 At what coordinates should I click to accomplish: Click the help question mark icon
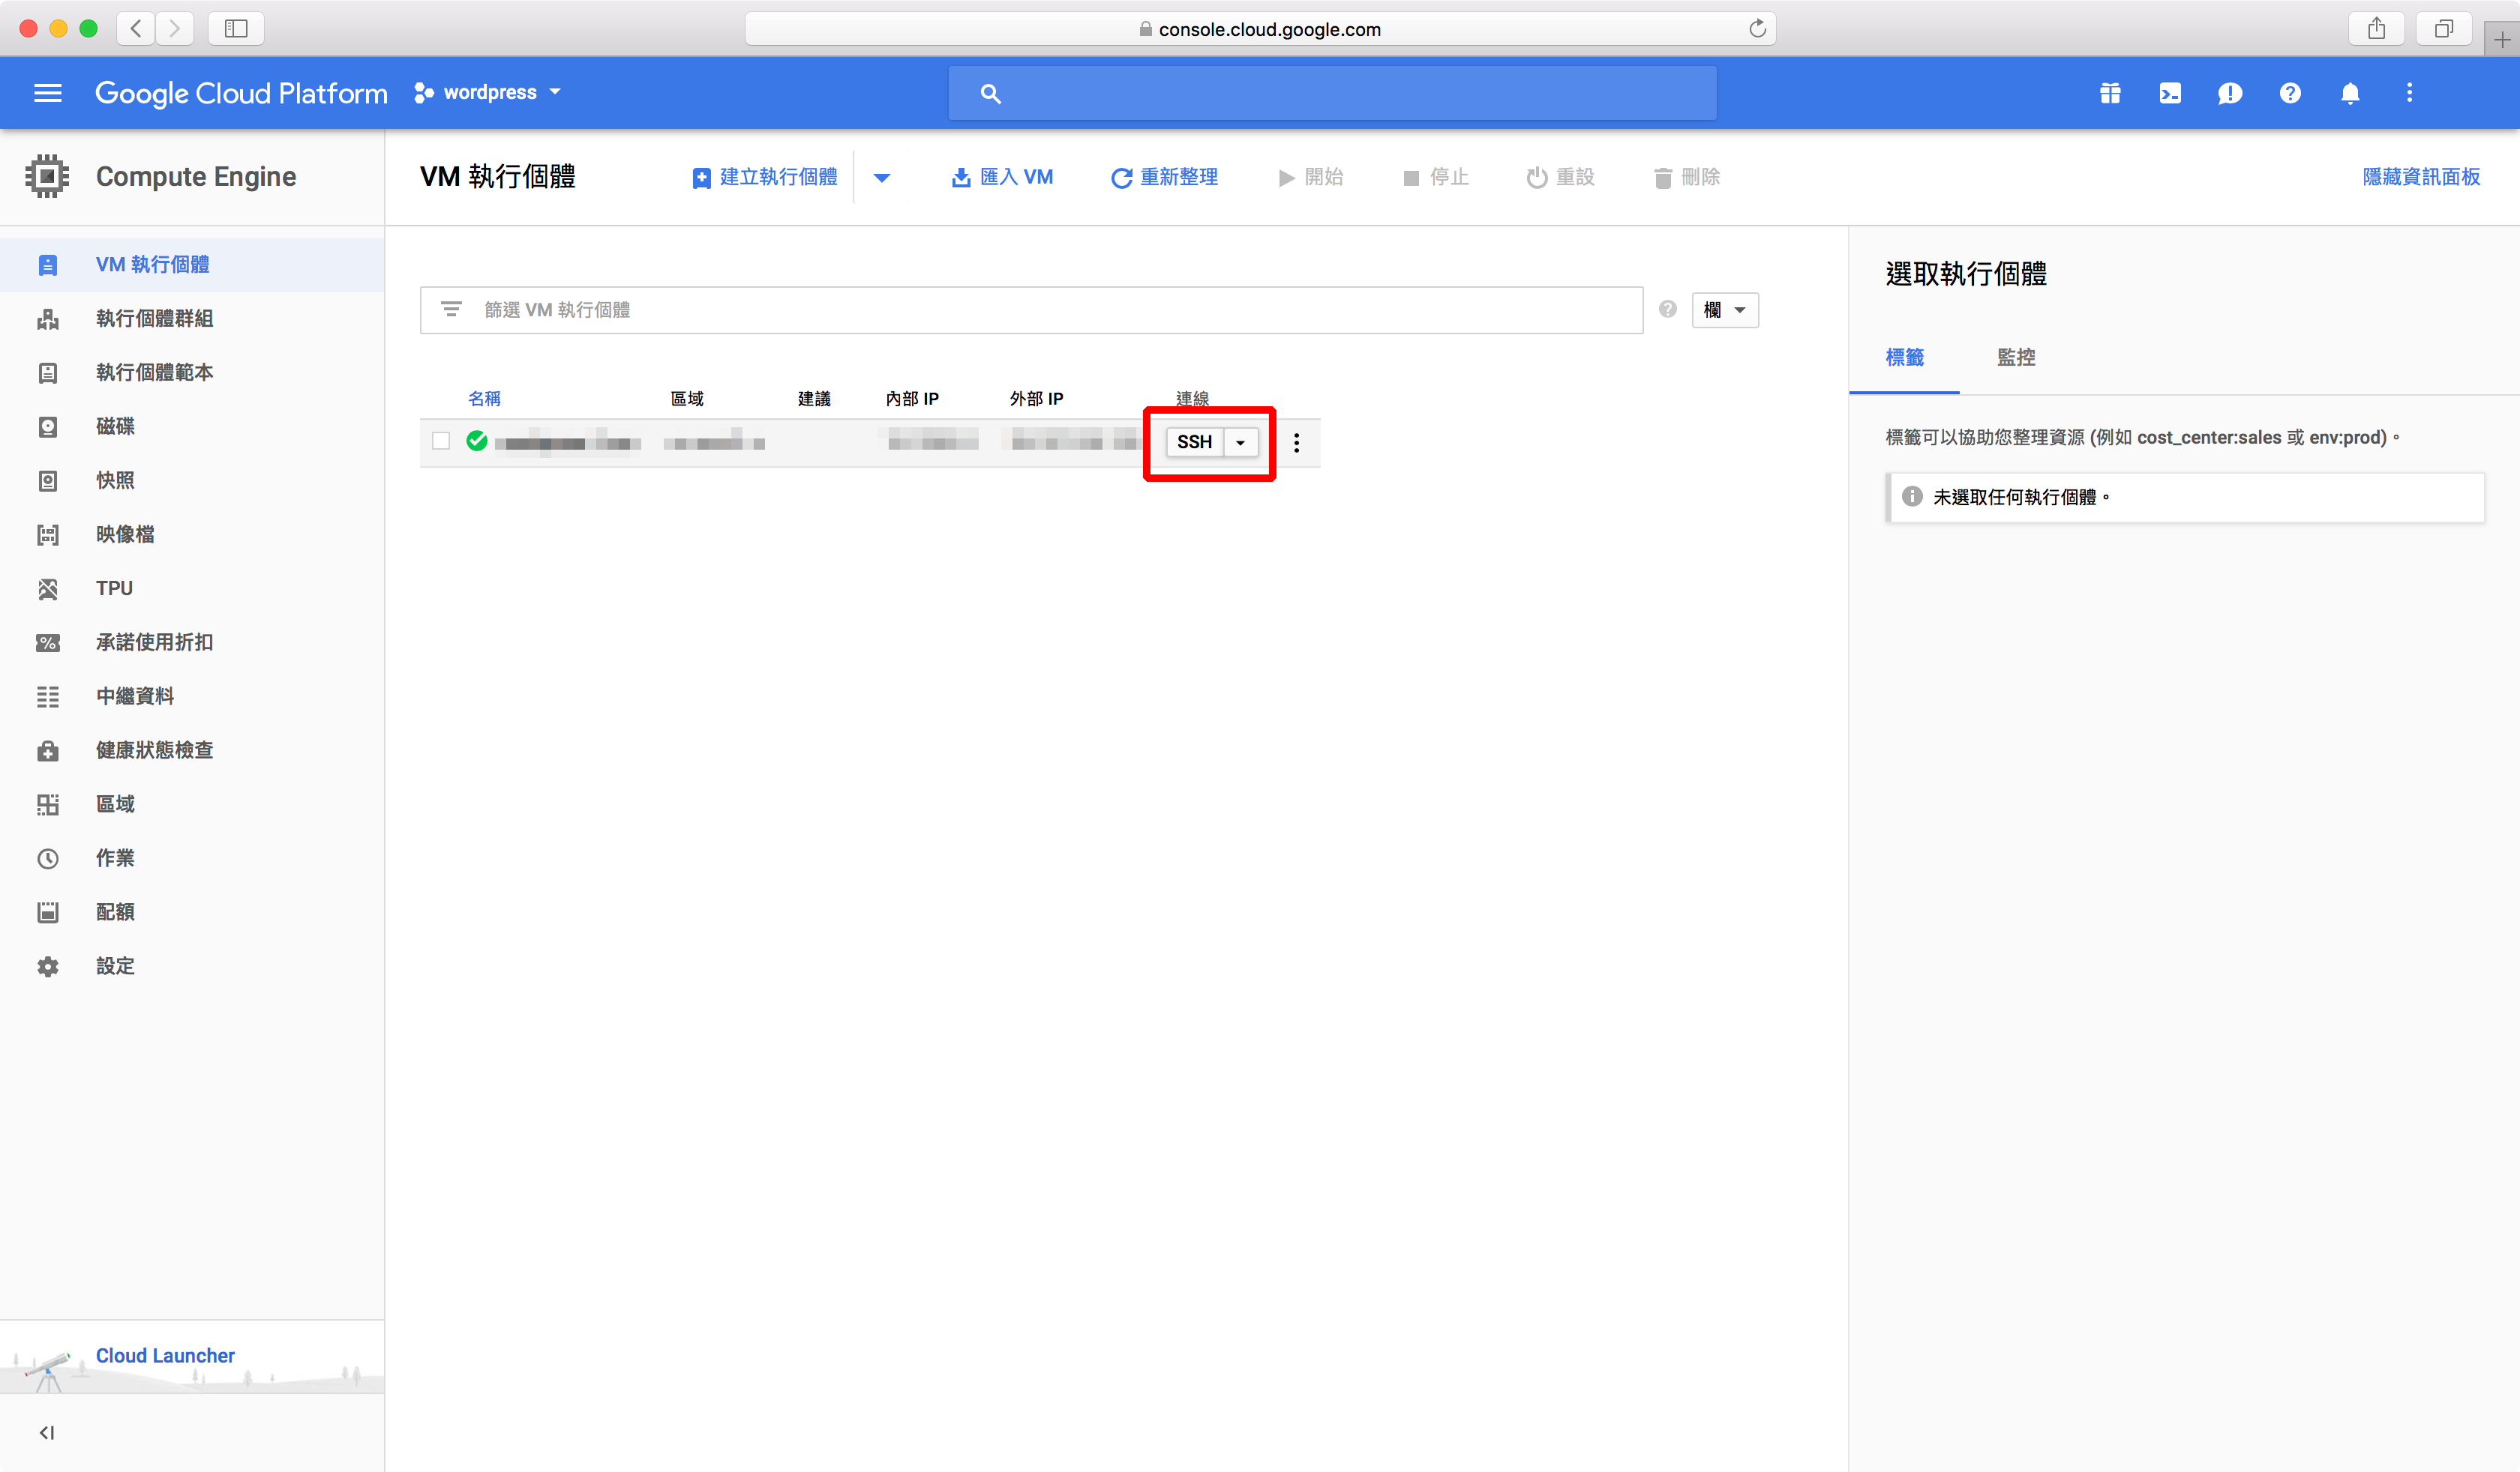(2289, 93)
